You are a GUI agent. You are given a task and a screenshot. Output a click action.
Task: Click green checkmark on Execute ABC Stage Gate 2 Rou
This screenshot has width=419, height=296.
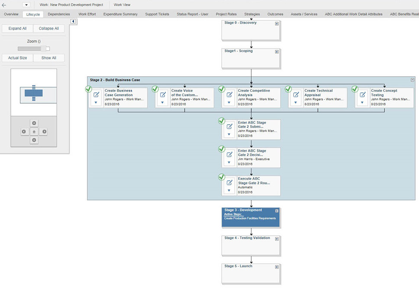tap(222, 177)
